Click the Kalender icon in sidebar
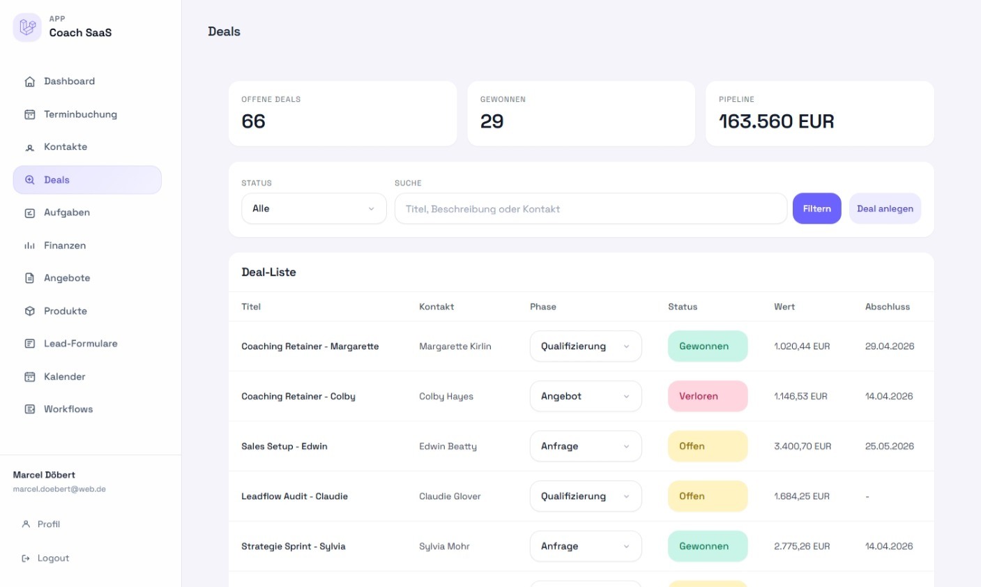Image resolution: width=981 pixels, height=587 pixels. (30, 376)
